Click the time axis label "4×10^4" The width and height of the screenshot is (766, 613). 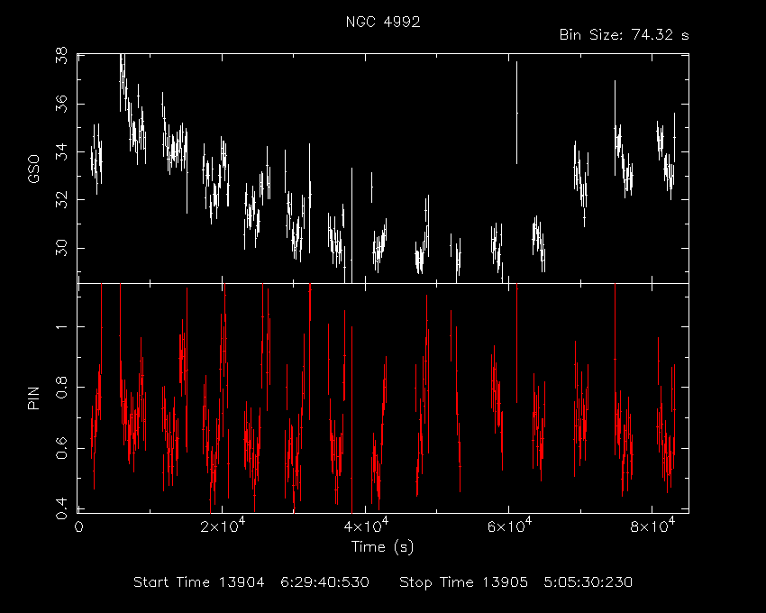click(366, 526)
